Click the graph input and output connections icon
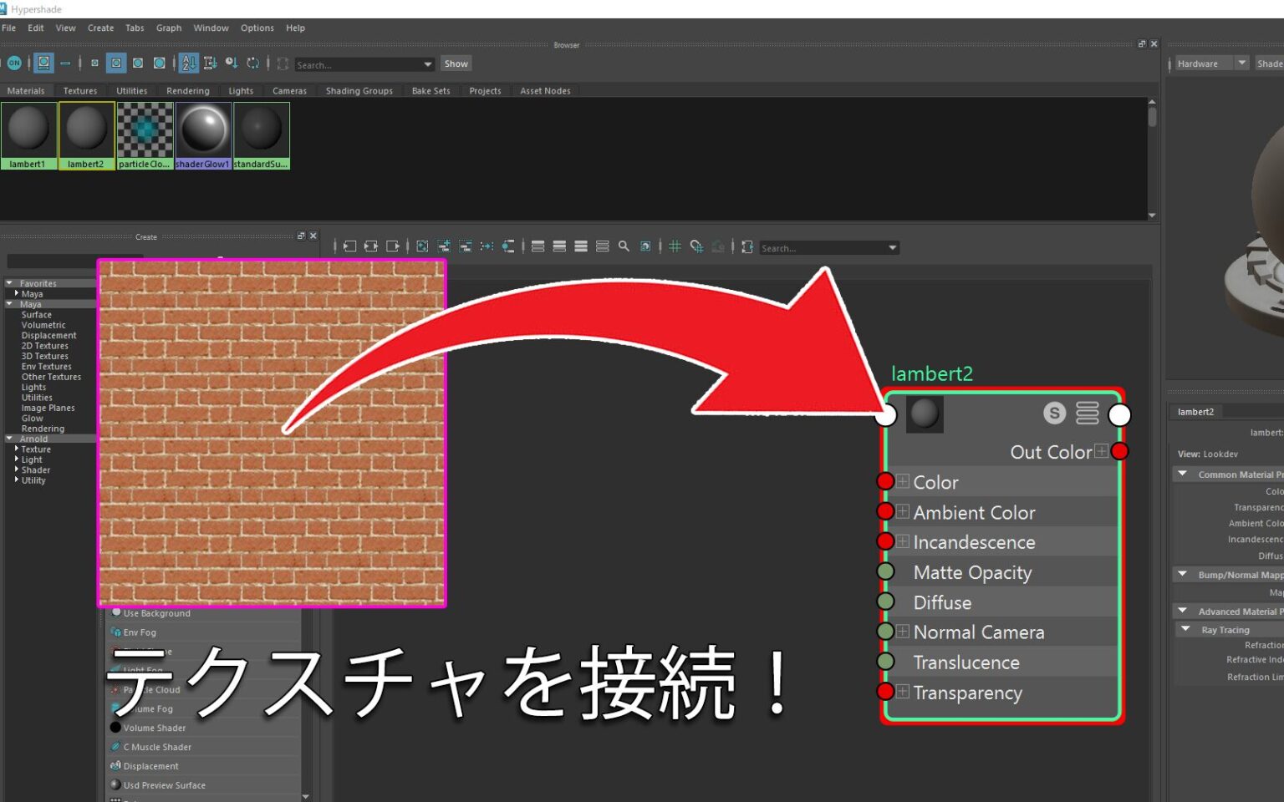 pyautogui.click(x=371, y=247)
